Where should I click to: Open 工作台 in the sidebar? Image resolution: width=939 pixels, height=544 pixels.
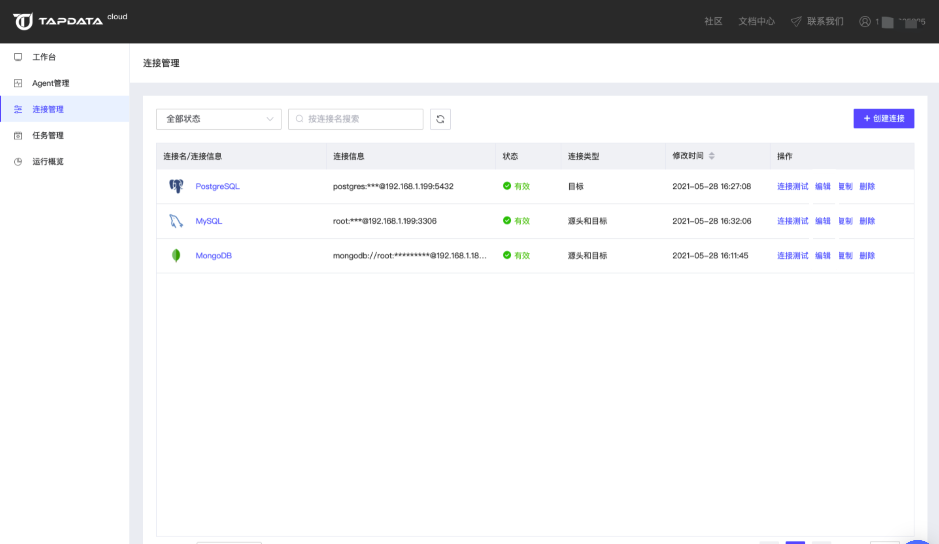click(44, 57)
